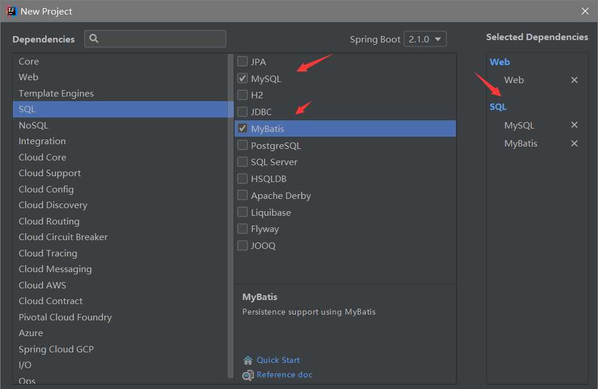Click the search magnifier icon
598x389 pixels.
tap(94, 38)
